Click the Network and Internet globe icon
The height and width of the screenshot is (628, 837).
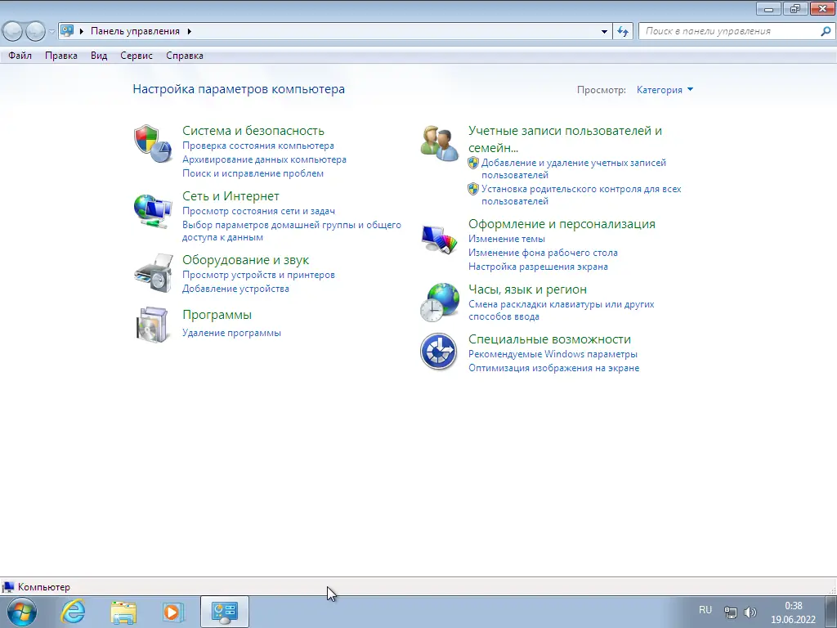point(153,212)
